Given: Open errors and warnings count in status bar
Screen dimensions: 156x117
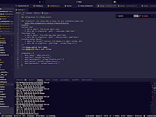Looking at the screenshot, I should coord(17,116).
